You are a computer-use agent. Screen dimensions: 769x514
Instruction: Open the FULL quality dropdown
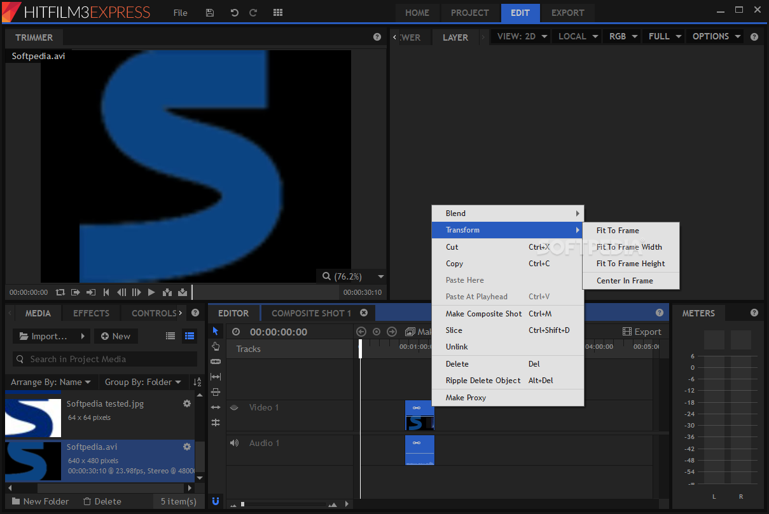click(x=663, y=36)
